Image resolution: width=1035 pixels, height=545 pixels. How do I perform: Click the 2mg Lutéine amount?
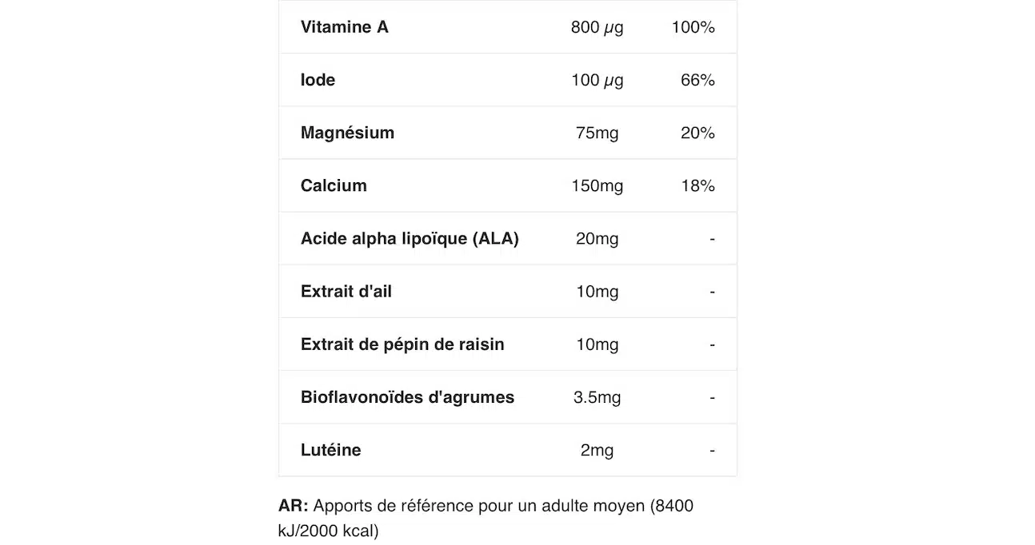(x=597, y=450)
